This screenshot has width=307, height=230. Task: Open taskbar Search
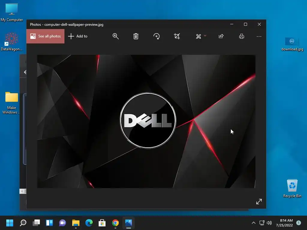23,223
